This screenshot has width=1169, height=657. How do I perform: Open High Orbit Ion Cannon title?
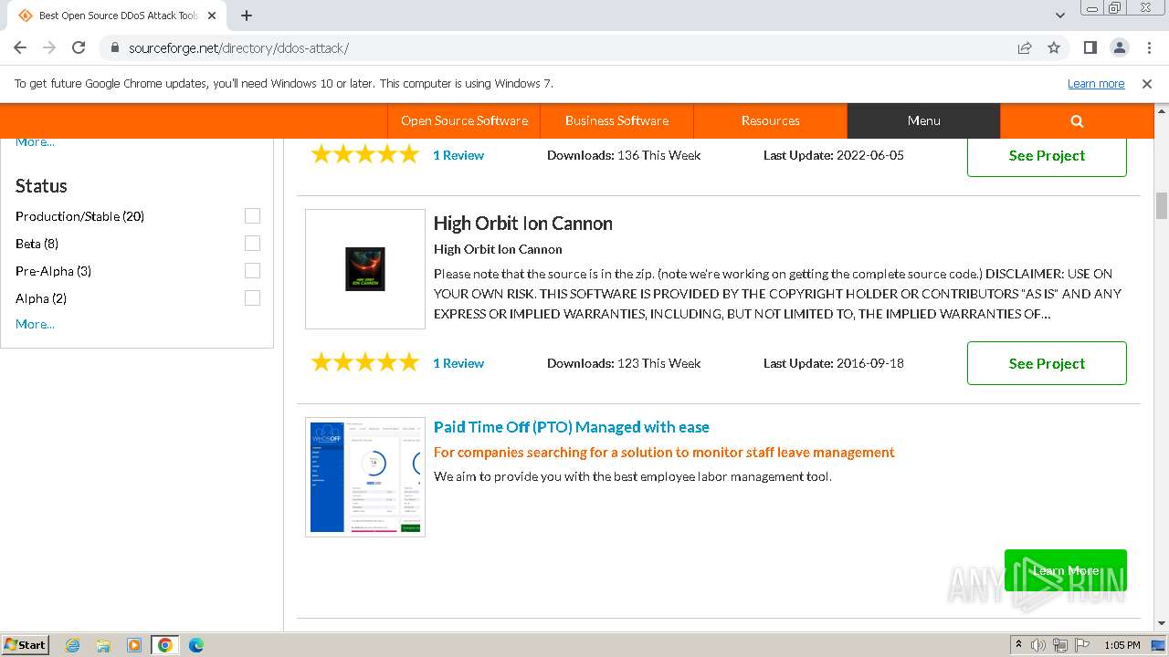(x=522, y=224)
